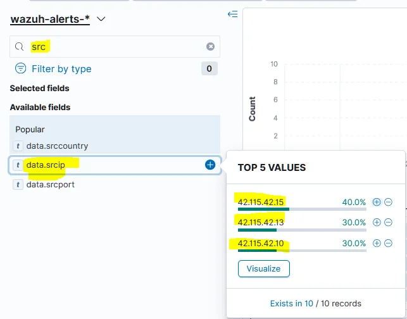Click the Count axis label on chart
Screen dimensions: 407x319
click(253, 109)
